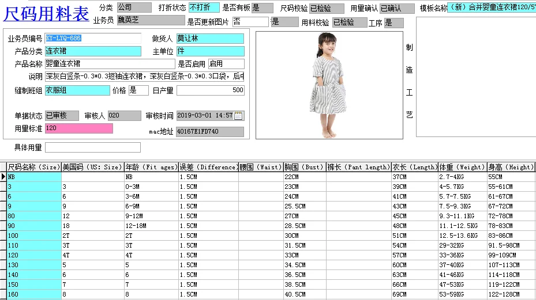536x300 pixels.
Task: Open the 是否有板 field showing 是
Action: click(x=262, y=8)
